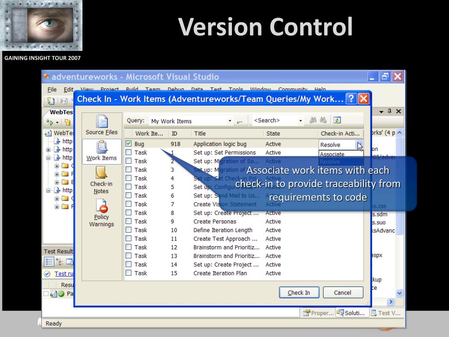
Task: Click the query browse ellipsis button
Action: click(x=239, y=121)
